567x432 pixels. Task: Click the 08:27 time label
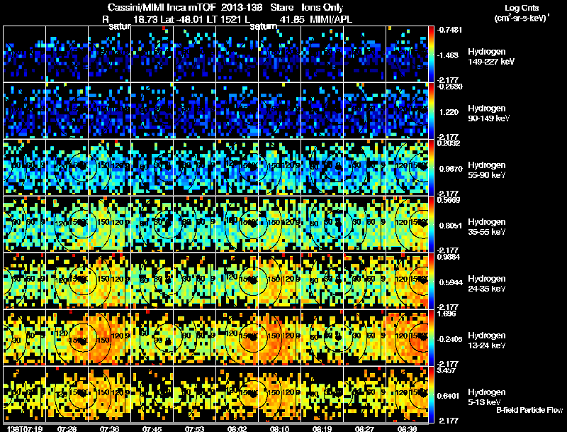[364, 429]
